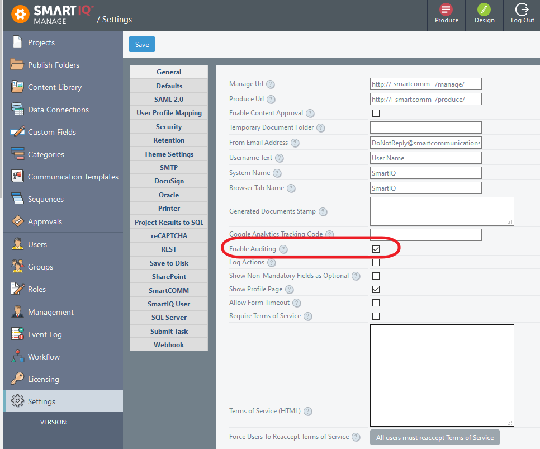The height and width of the screenshot is (449, 540).
Task: Open the Content Library icon
Action: click(x=17, y=87)
